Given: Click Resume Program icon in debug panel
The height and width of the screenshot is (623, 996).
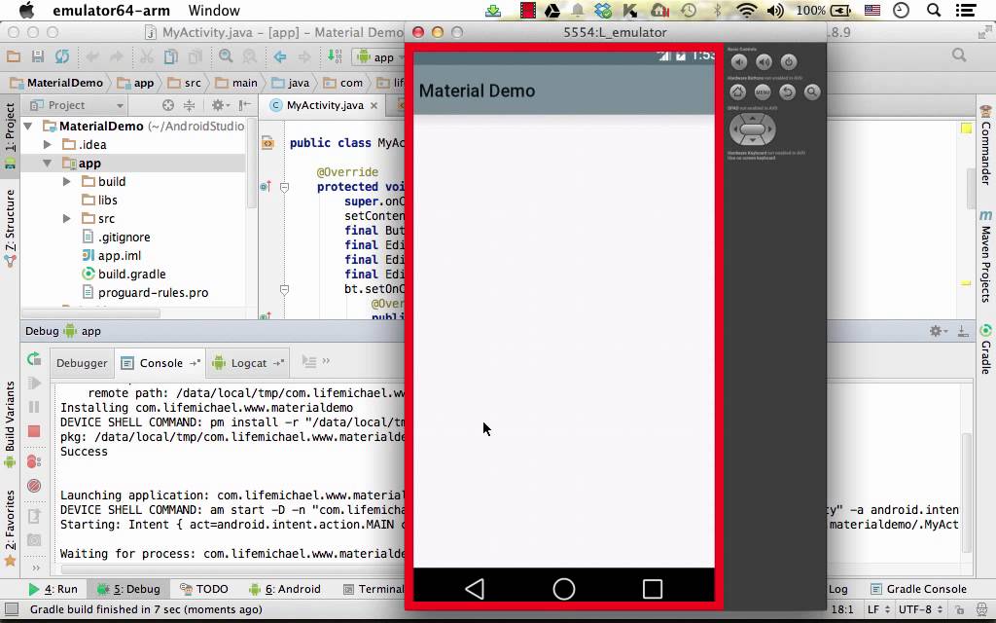Looking at the screenshot, I should (34, 383).
